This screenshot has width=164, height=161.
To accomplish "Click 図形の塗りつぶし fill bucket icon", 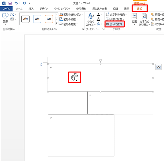I will click(x=61, y=14).
